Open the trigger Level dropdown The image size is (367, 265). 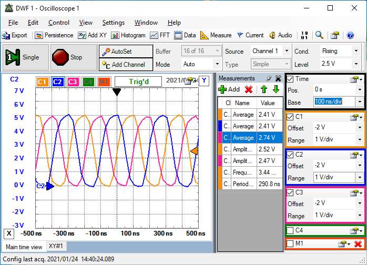pos(356,64)
